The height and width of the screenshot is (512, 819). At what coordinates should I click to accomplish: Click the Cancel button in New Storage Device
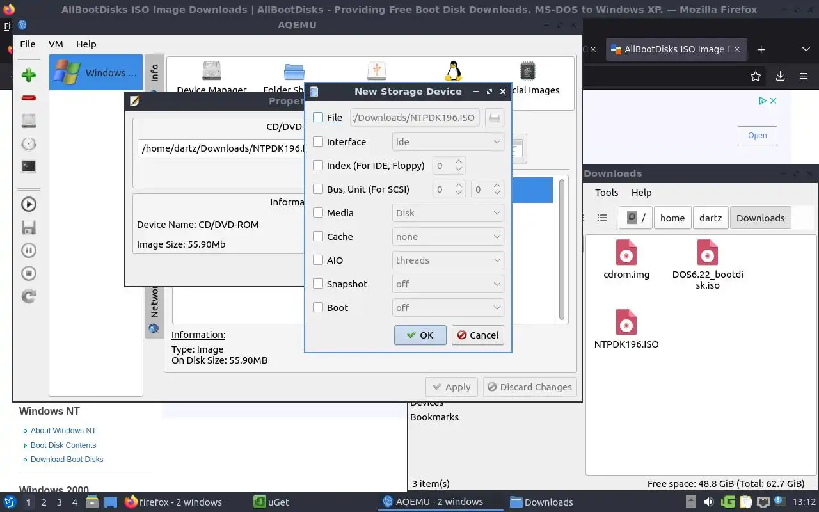tap(477, 335)
